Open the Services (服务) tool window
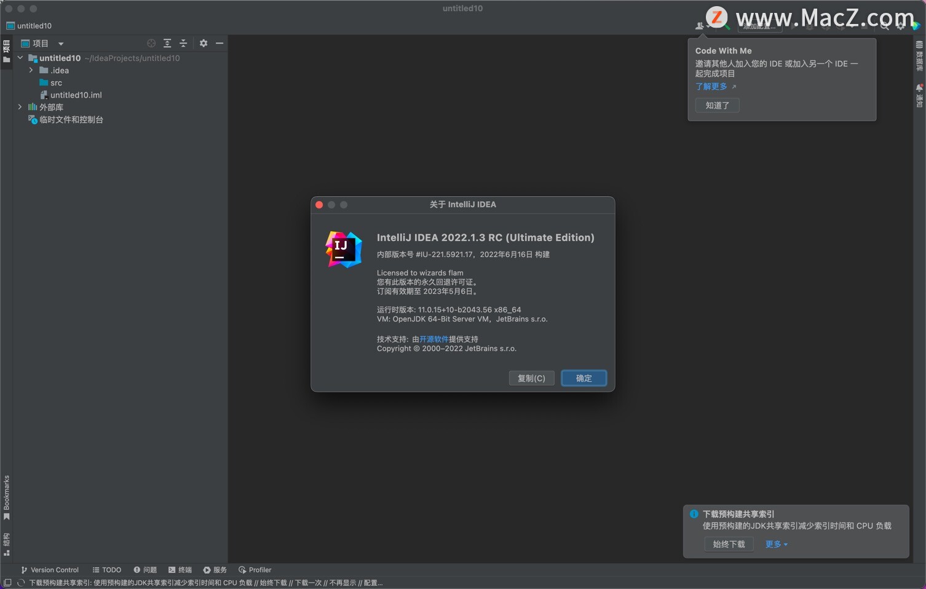The height and width of the screenshot is (589, 926). click(x=215, y=570)
